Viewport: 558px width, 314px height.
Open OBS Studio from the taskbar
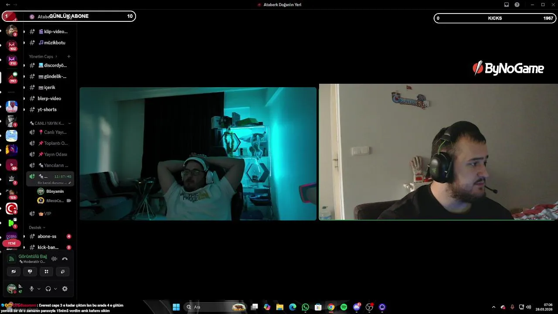pyautogui.click(x=369, y=307)
